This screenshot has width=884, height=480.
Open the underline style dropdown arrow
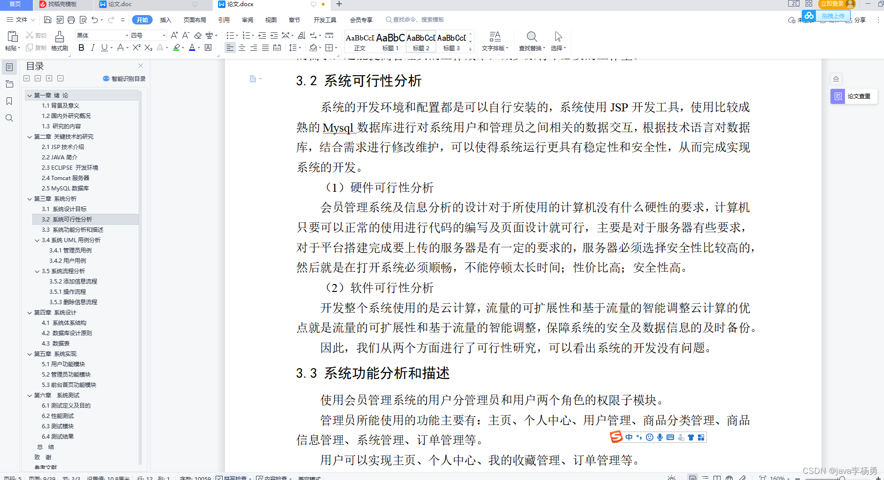coord(111,47)
